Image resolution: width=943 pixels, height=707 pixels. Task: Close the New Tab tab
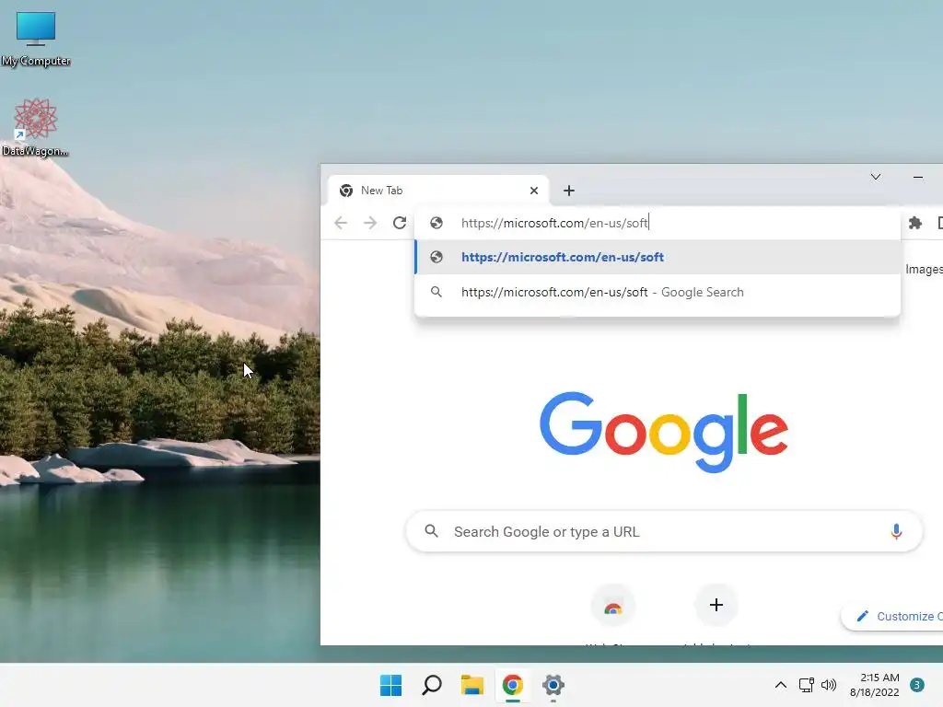pos(534,191)
